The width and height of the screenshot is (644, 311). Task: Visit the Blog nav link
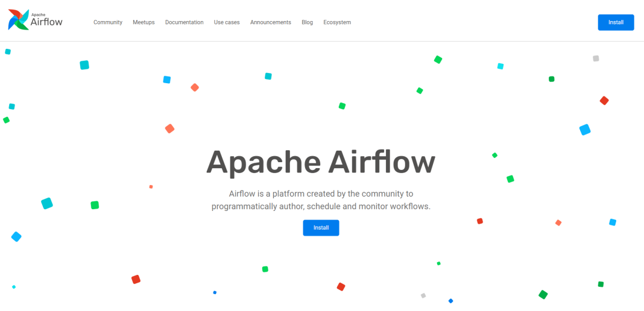(x=307, y=22)
